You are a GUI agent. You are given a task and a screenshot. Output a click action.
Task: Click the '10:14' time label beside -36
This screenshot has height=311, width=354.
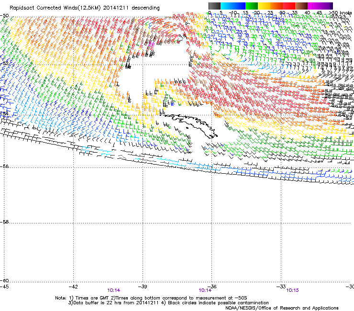point(205,290)
